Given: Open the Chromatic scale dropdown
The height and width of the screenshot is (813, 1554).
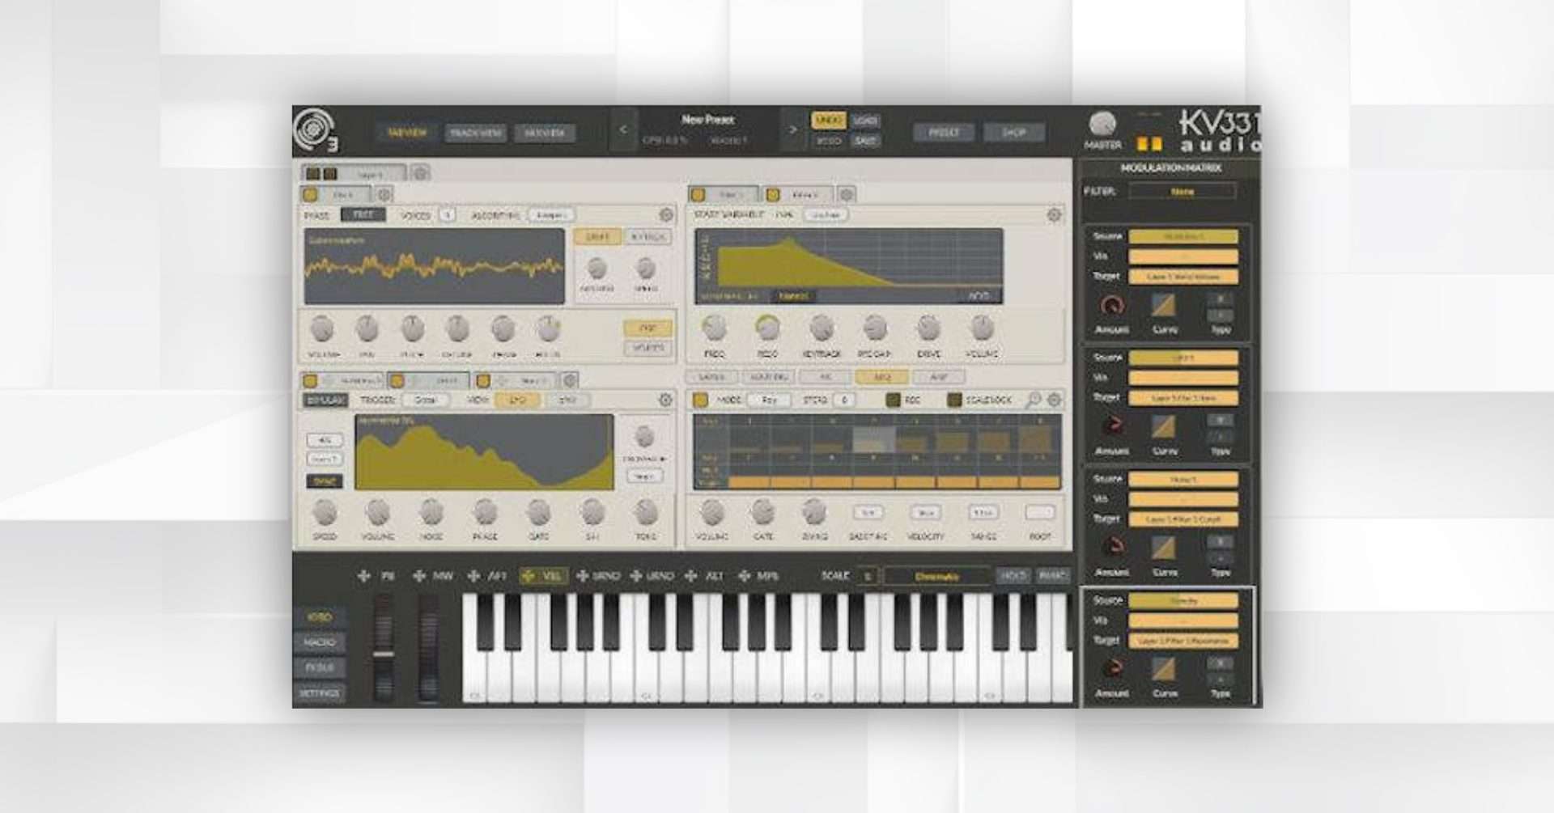Looking at the screenshot, I should coord(936,576).
